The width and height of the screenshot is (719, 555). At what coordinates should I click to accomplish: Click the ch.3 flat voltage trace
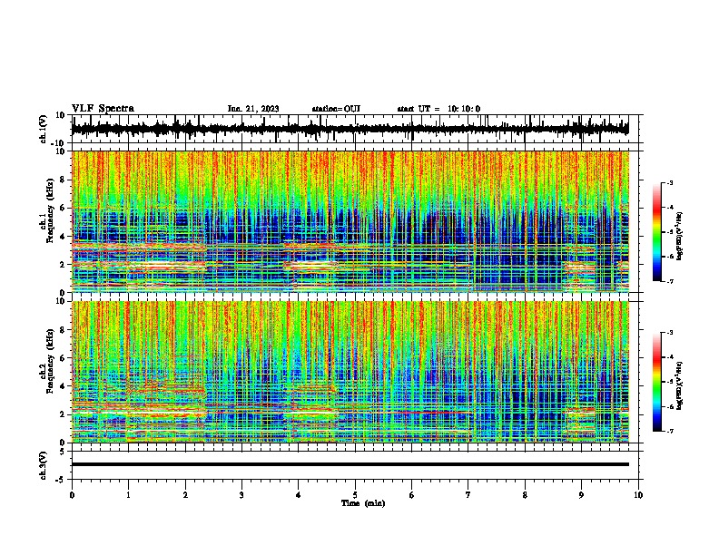pos(350,464)
